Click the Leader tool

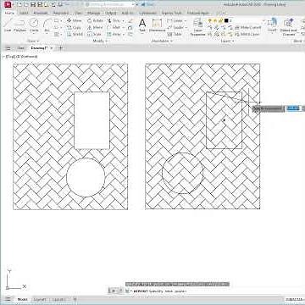[175, 27]
